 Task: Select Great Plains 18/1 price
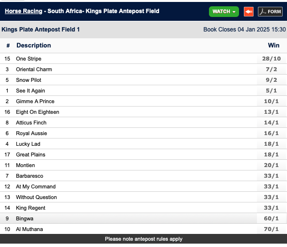pyautogui.click(x=271, y=154)
